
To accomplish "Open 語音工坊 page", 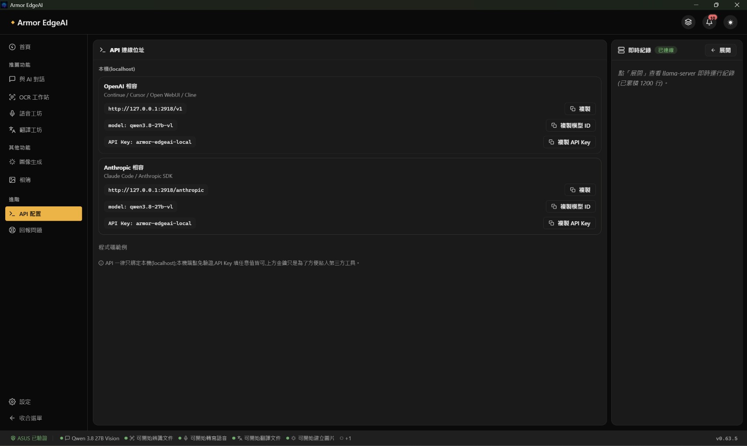I will (43, 113).
